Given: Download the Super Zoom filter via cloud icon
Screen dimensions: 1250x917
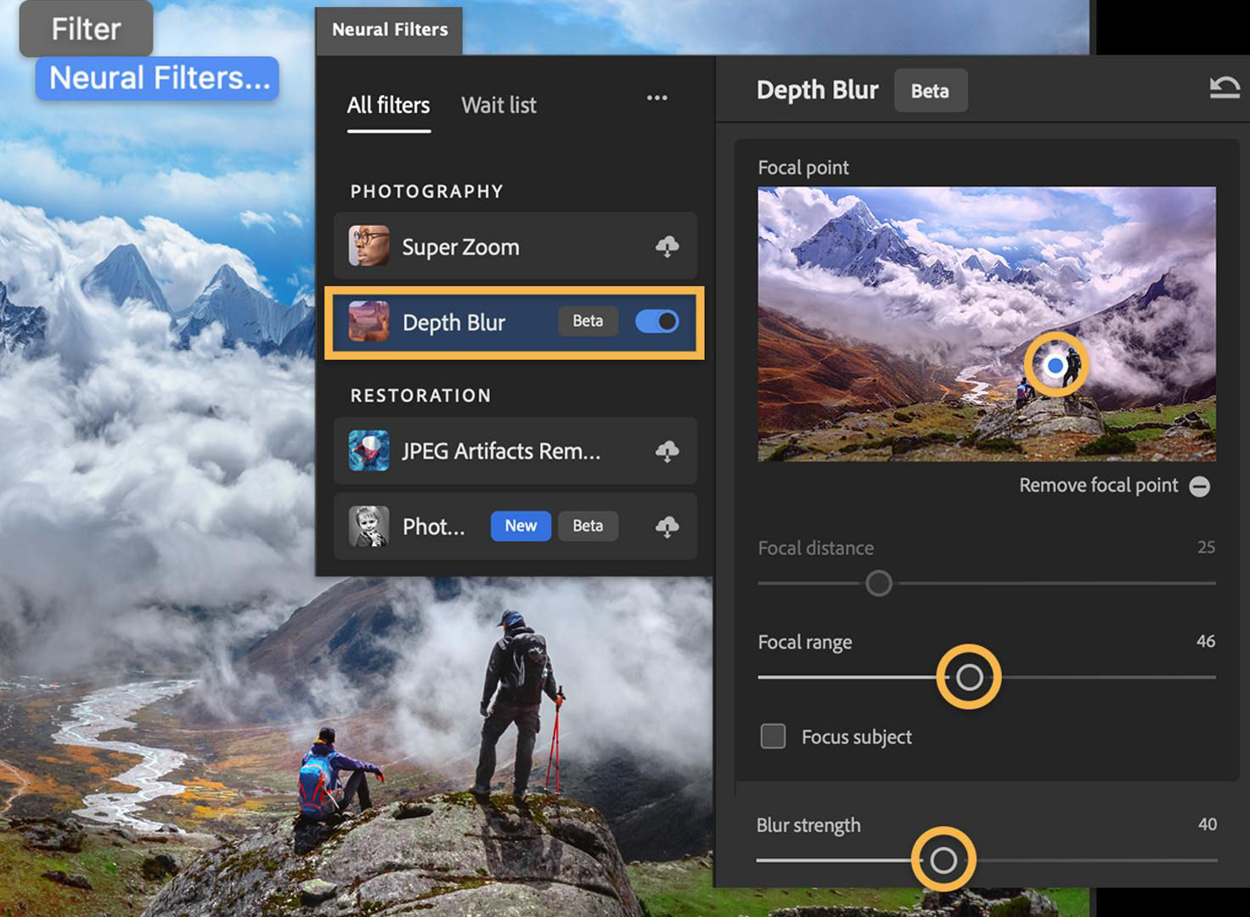Looking at the screenshot, I should click(667, 246).
